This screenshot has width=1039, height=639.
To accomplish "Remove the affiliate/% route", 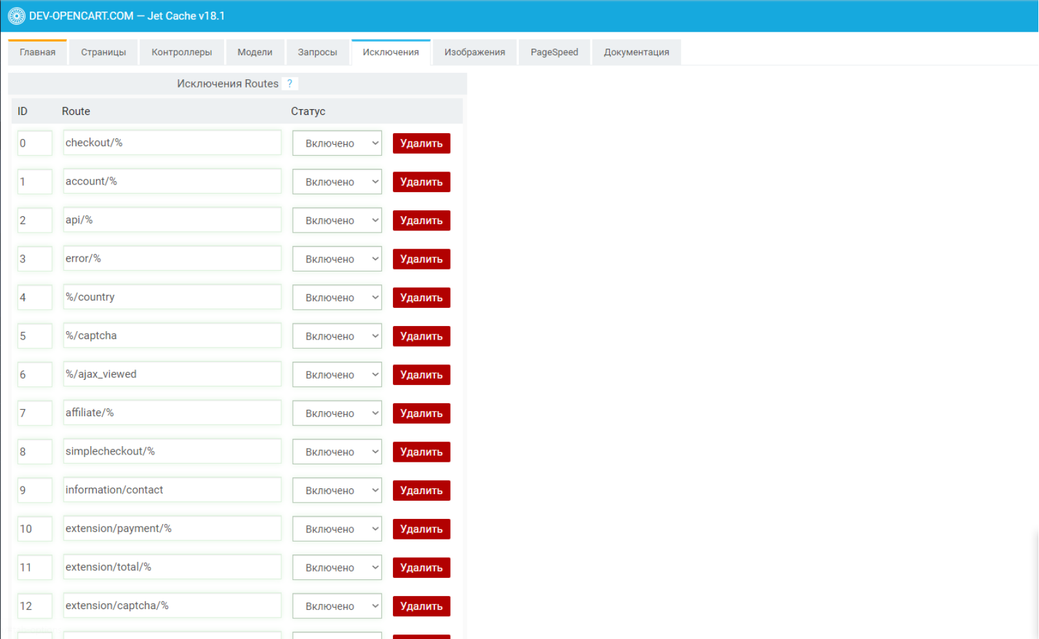I will (x=421, y=413).
